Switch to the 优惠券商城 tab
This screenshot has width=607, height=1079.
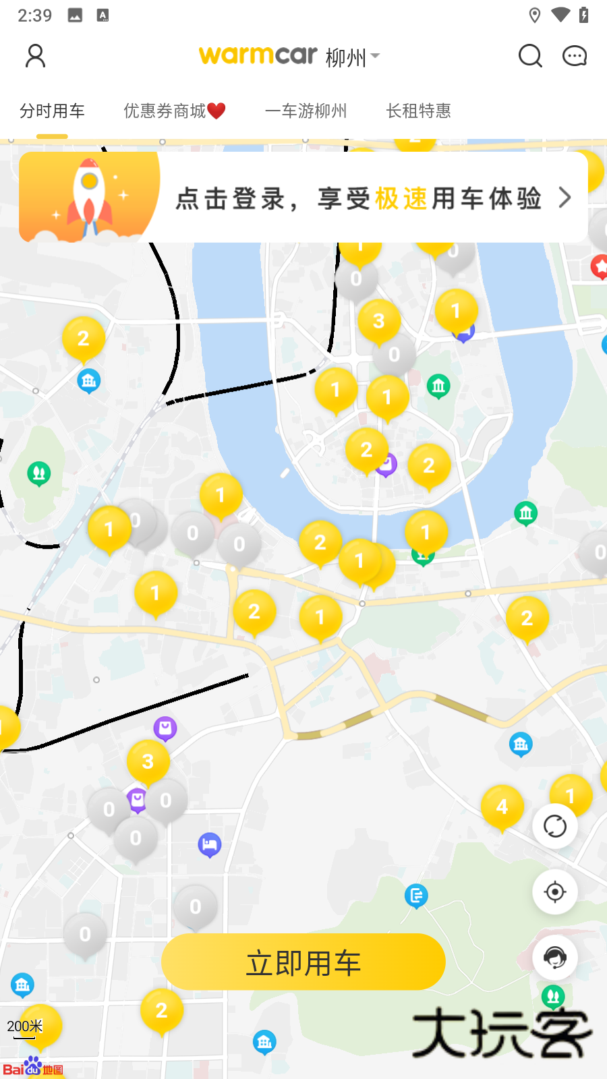(174, 111)
